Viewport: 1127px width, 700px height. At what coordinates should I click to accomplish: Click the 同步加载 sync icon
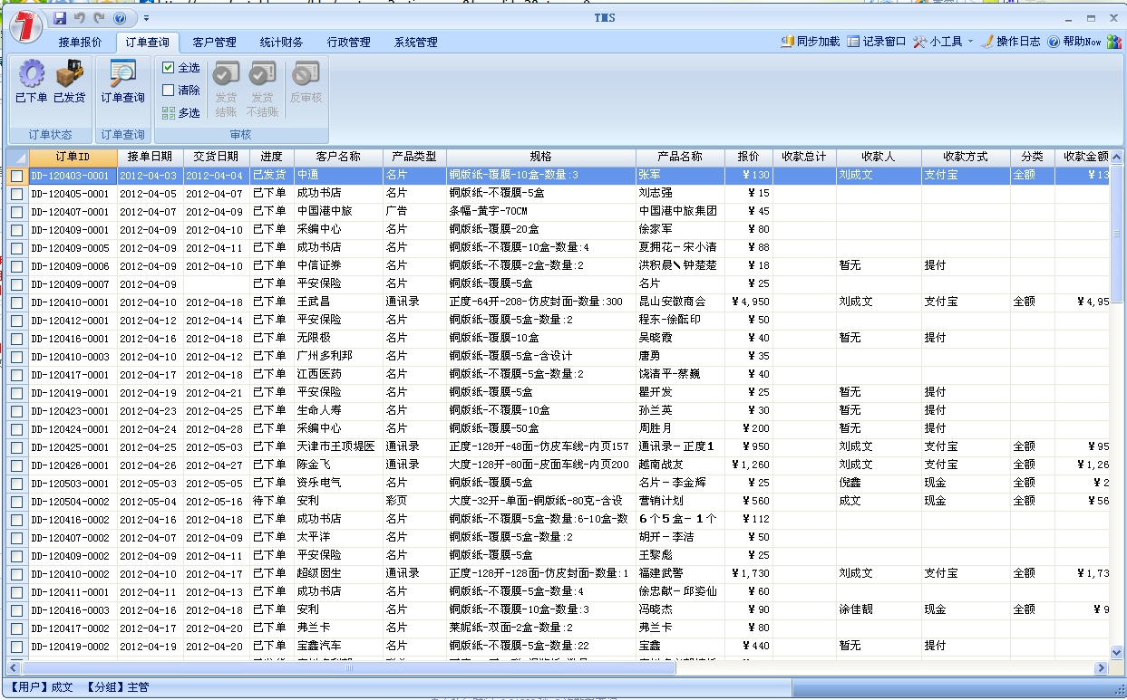click(x=788, y=42)
